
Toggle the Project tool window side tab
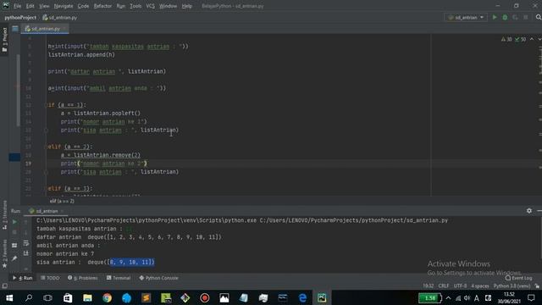coord(4,40)
